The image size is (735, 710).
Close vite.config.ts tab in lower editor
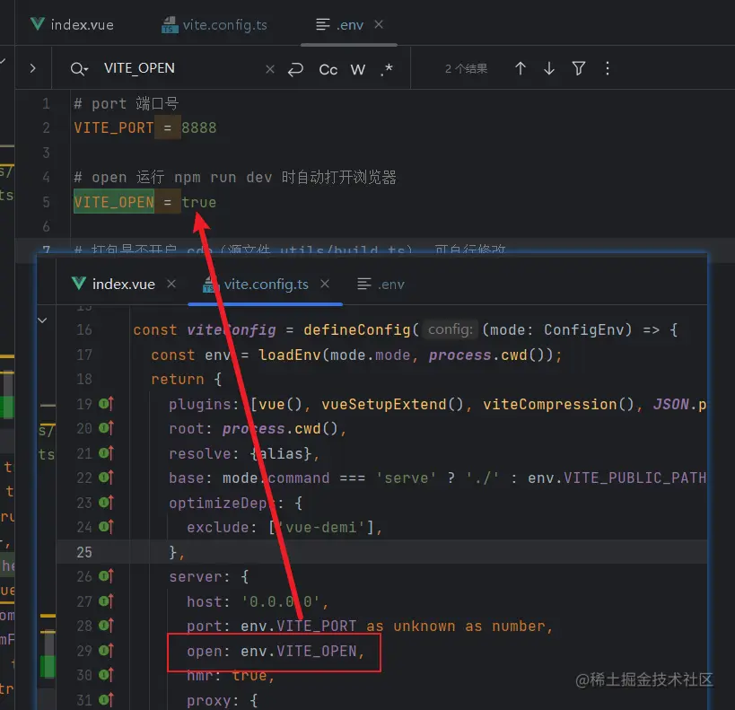(x=325, y=284)
